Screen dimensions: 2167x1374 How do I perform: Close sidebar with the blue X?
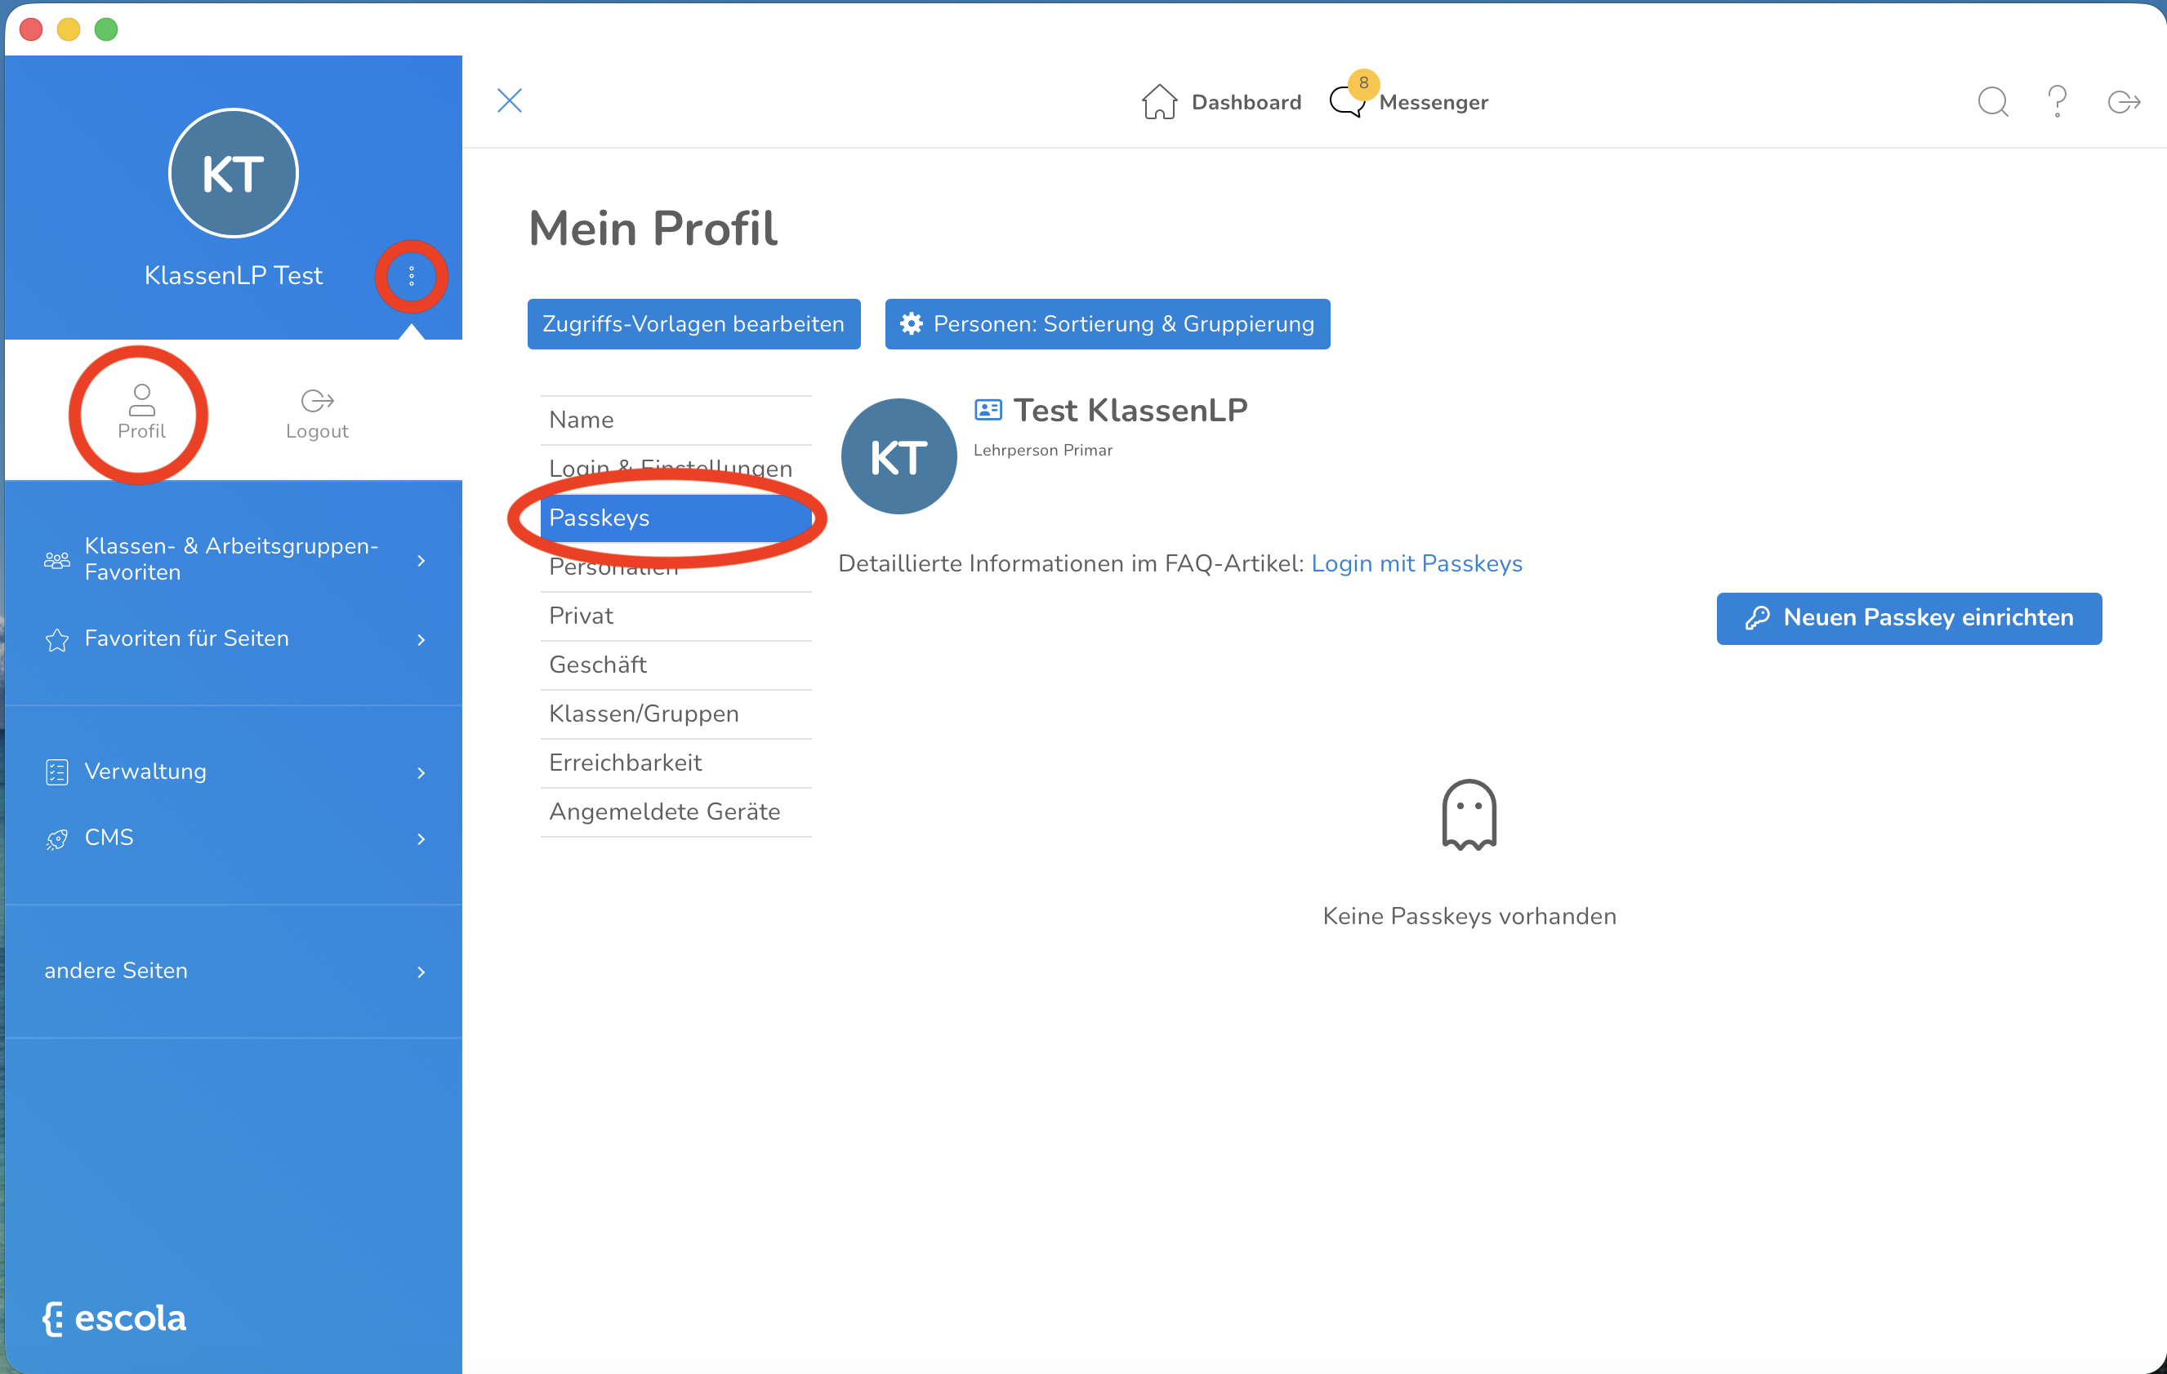point(510,100)
